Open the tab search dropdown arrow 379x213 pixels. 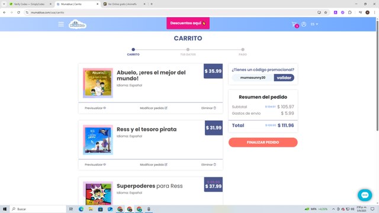[x=4, y=4]
